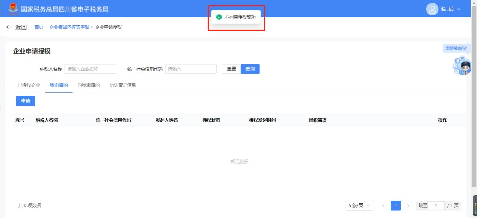477x218 pixels.
Task: Click the 涉税事项 column header
Action: pyautogui.click(x=318, y=120)
